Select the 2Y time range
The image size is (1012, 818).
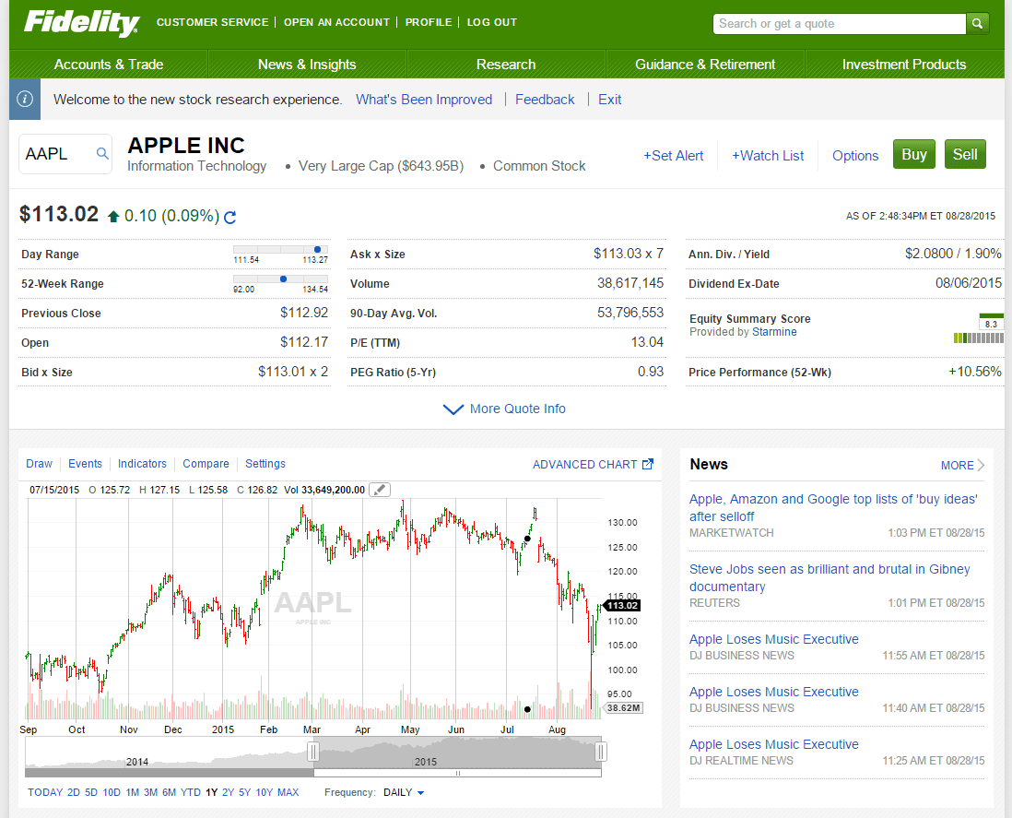pyautogui.click(x=228, y=792)
